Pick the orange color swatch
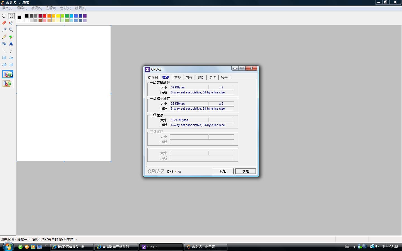The width and height of the screenshot is (402, 251). pyautogui.click(x=49, y=16)
